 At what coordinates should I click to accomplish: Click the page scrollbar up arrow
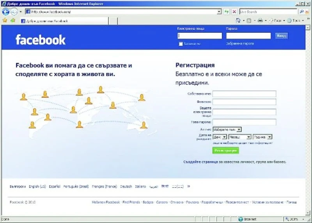[308, 28]
